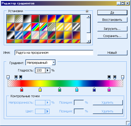This screenshot has width=131, height=126.
Task: Click the Да button to confirm
Action: [112, 13]
